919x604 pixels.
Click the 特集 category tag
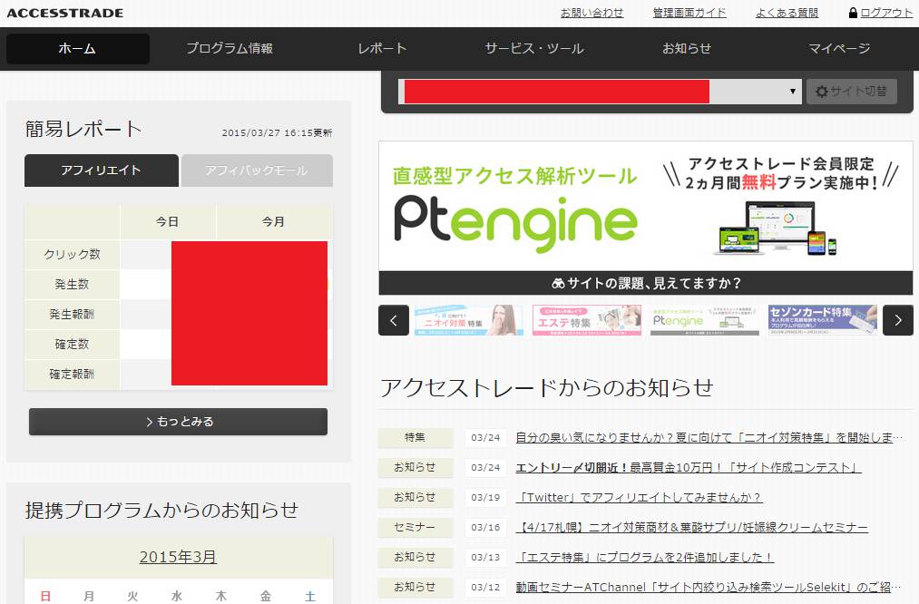pyautogui.click(x=415, y=438)
